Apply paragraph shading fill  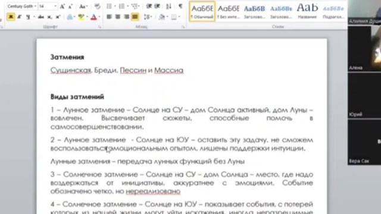[162, 17]
